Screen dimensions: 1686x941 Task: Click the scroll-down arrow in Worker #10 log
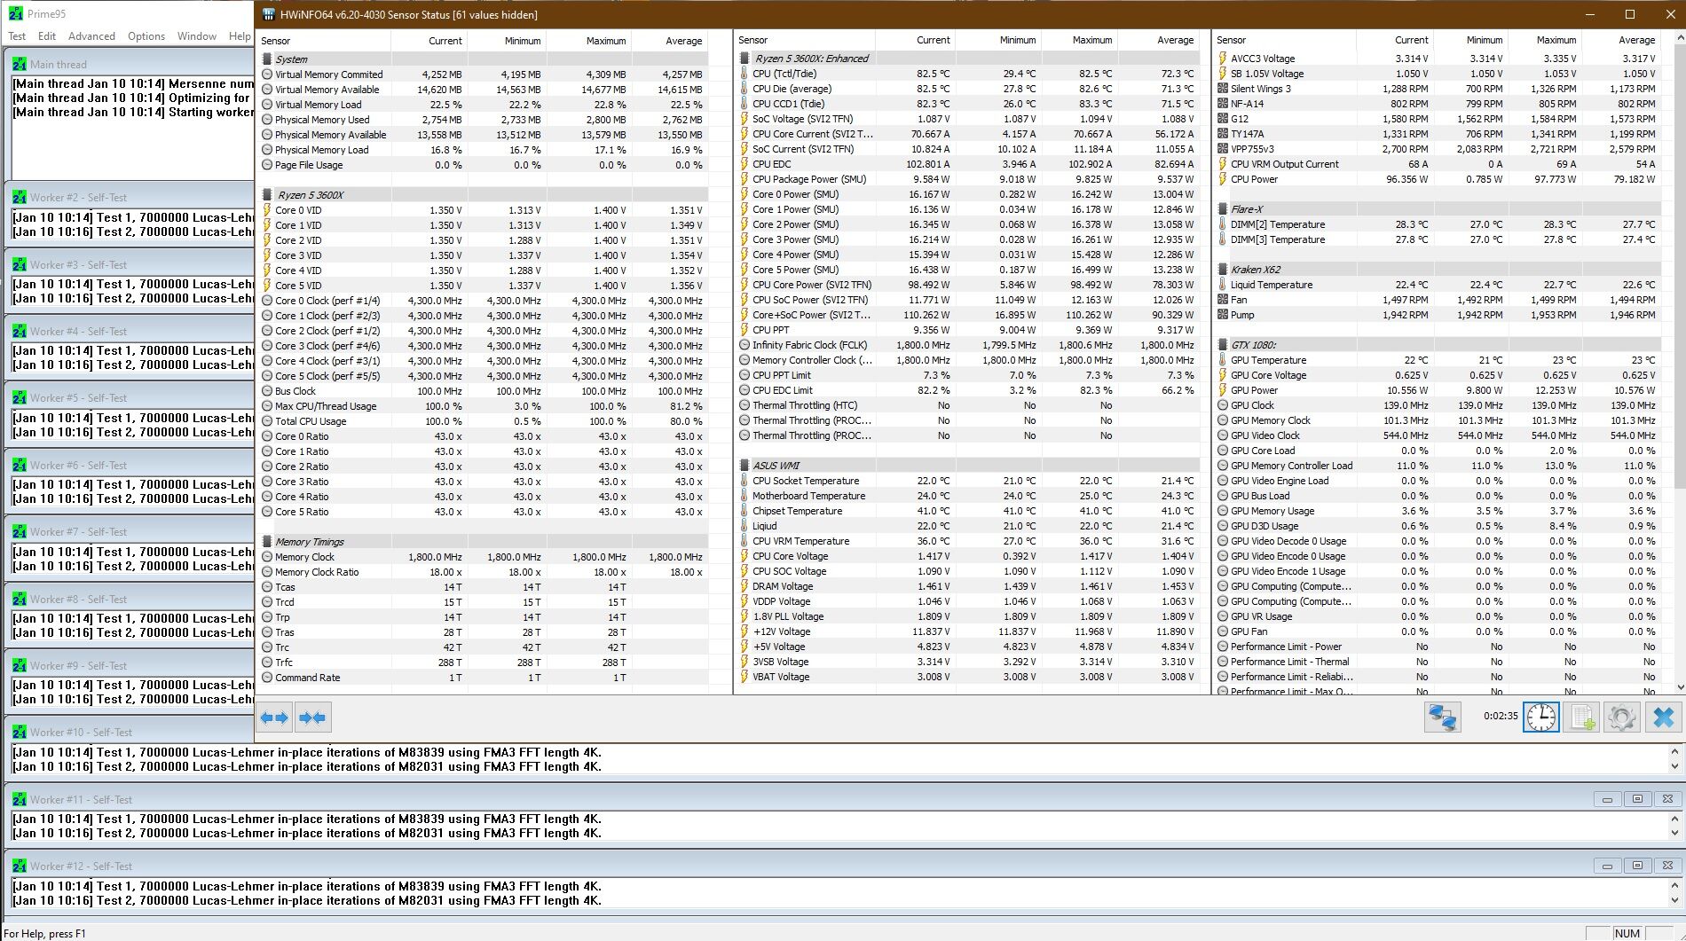pos(1674,767)
